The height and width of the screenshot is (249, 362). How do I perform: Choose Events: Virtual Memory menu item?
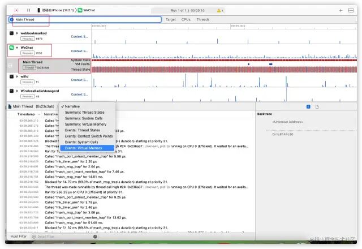click(x=87, y=148)
